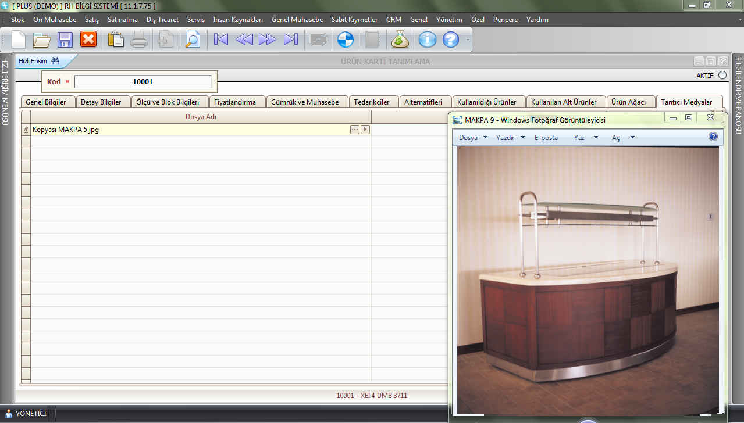
Task: Click the browse ellipsis button in file row
Action: pyautogui.click(x=355, y=130)
